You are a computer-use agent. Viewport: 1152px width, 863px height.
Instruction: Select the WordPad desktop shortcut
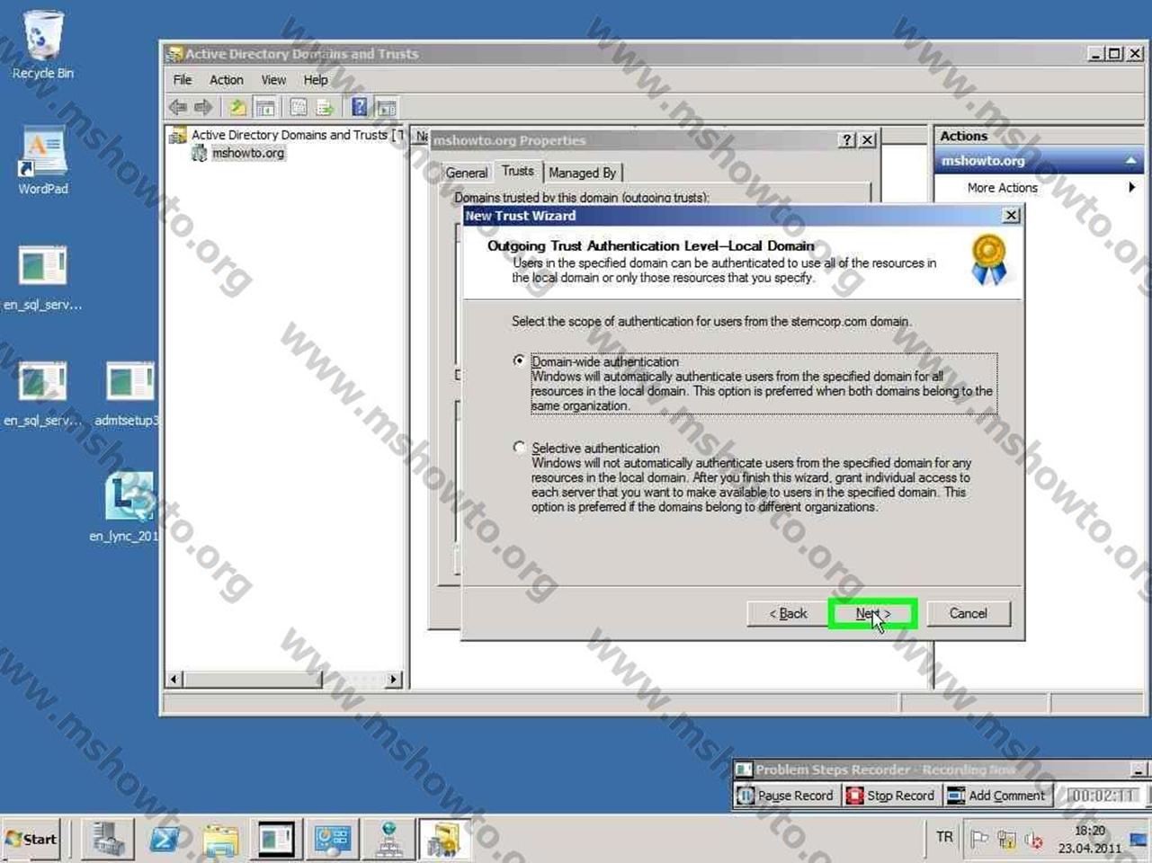[x=42, y=160]
